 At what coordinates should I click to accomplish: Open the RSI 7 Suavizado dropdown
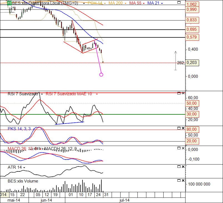pyautogui.click(x=42, y=94)
